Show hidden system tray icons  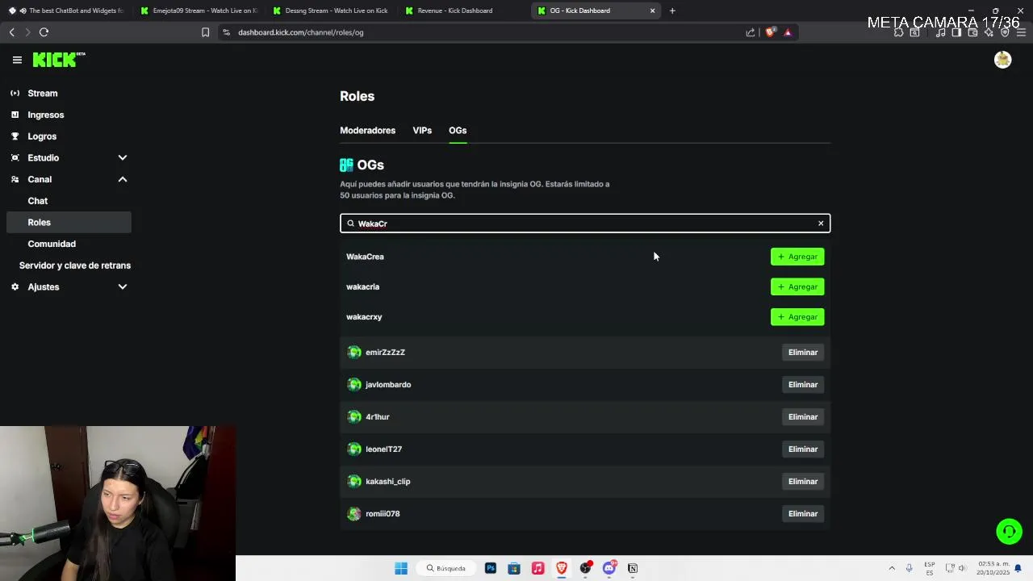892,568
